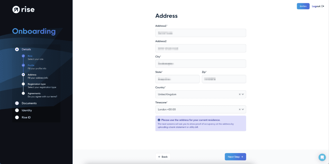Click the Role completed checkmark icon
This screenshot has height=164, width=329.
[23, 56]
